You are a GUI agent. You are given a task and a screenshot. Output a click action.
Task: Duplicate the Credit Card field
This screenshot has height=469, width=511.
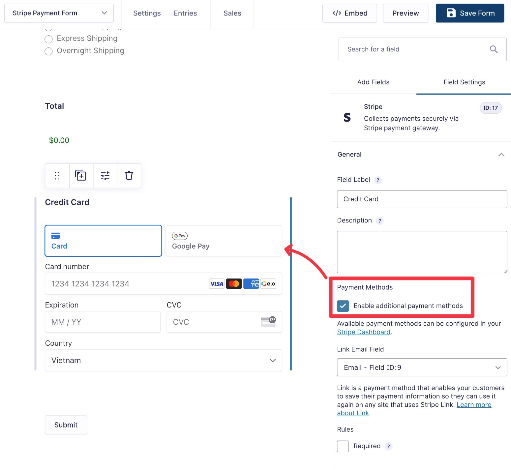coord(81,176)
